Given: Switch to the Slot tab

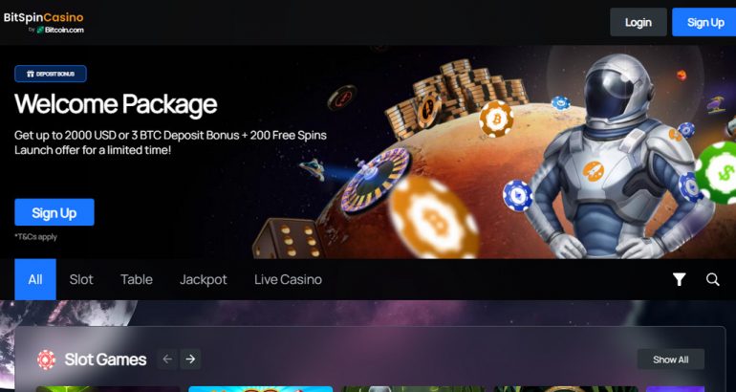Looking at the screenshot, I should point(81,279).
